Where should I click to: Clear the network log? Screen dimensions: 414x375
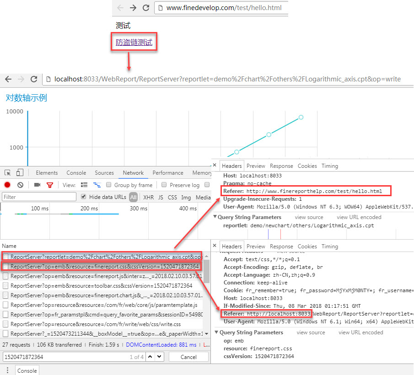(20, 185)
